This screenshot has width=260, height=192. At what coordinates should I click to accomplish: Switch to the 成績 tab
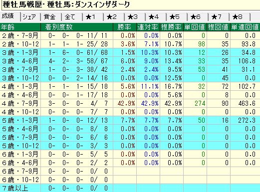click(x=10, y=16)
